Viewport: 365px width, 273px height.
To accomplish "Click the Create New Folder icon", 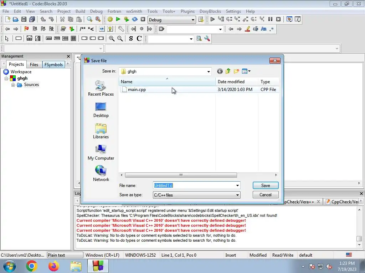I will point(236,71).
